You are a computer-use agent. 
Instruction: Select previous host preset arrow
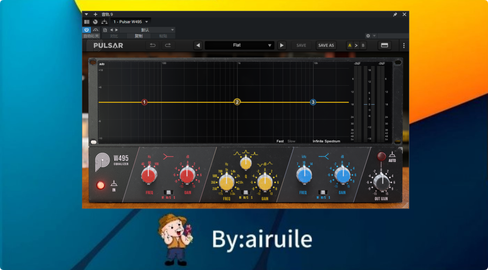(x=112, y=30)
